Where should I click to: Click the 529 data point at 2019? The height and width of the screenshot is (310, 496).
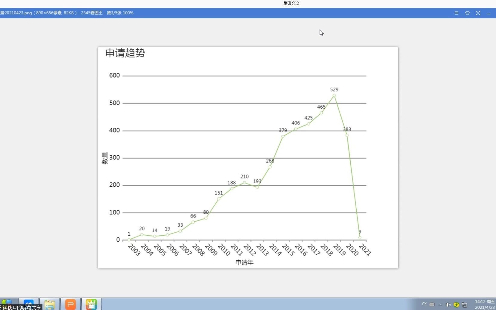334,95
